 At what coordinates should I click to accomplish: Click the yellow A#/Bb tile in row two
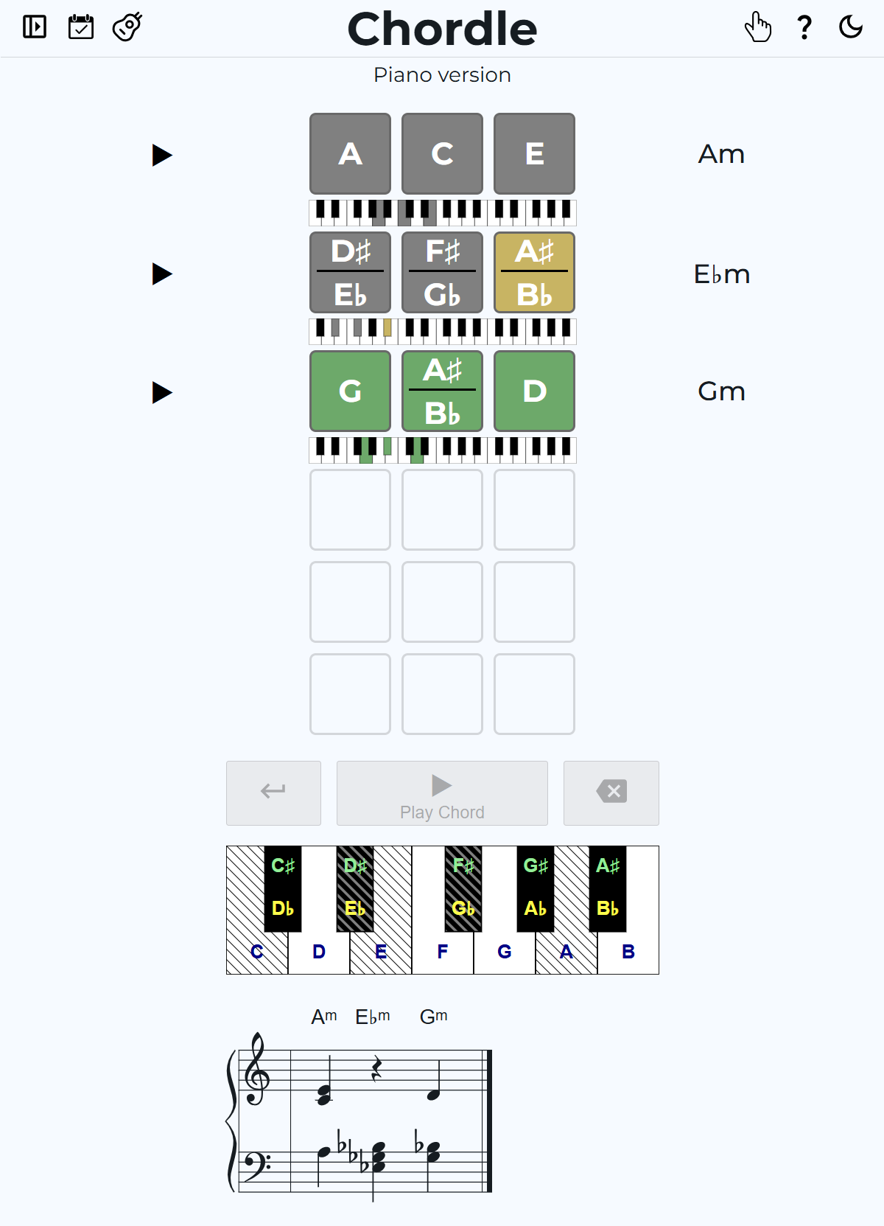pos(534,273)
